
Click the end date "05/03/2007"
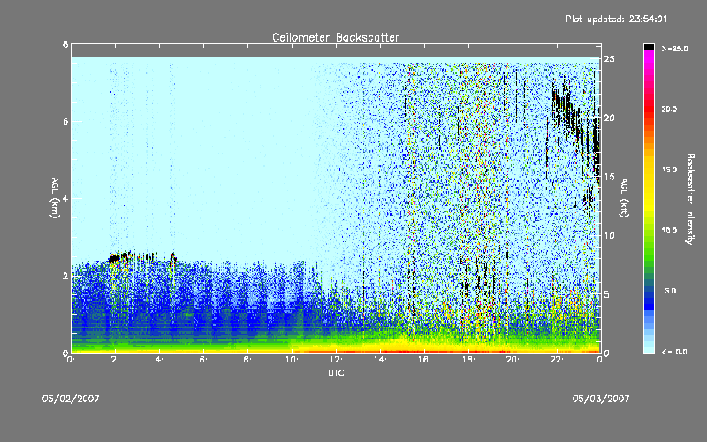(601, 399)
